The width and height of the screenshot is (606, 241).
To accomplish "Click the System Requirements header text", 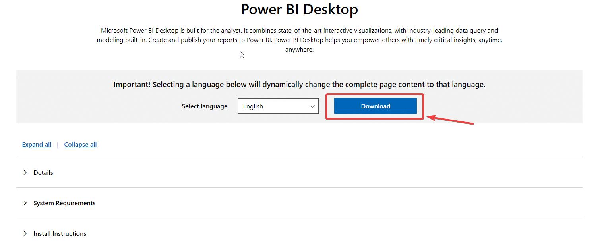I will (x=64, y=203).
